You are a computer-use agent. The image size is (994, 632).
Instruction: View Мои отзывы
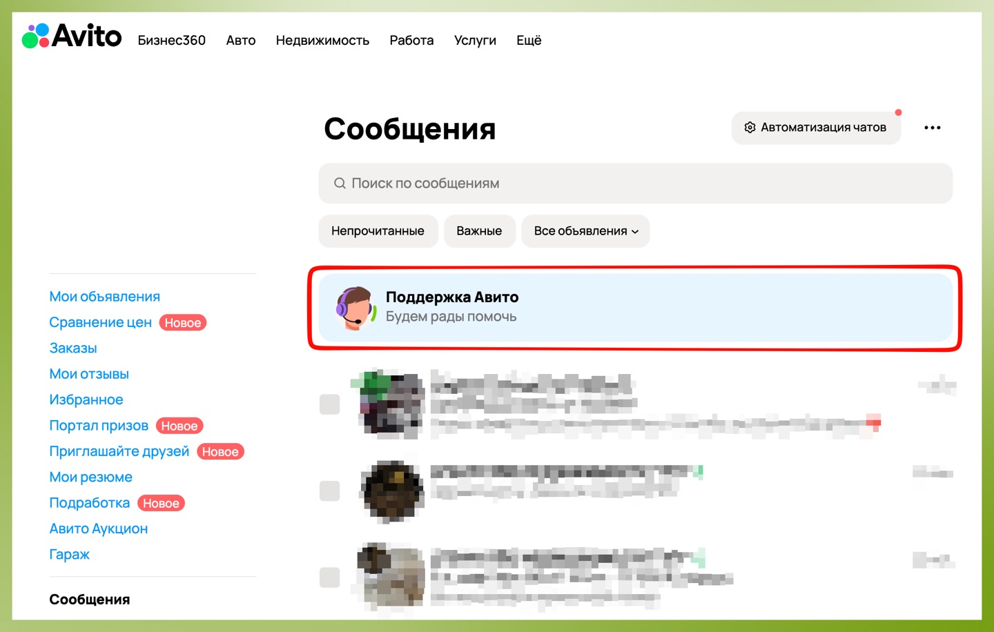[x=89, y=374]
